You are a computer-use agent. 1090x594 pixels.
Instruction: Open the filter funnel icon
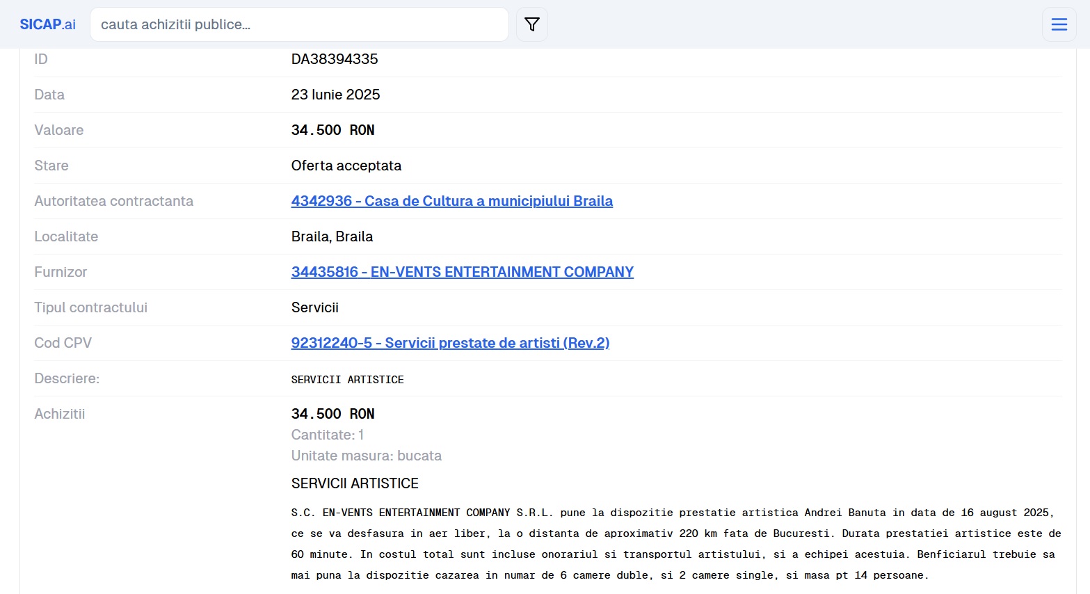(532, 24)
